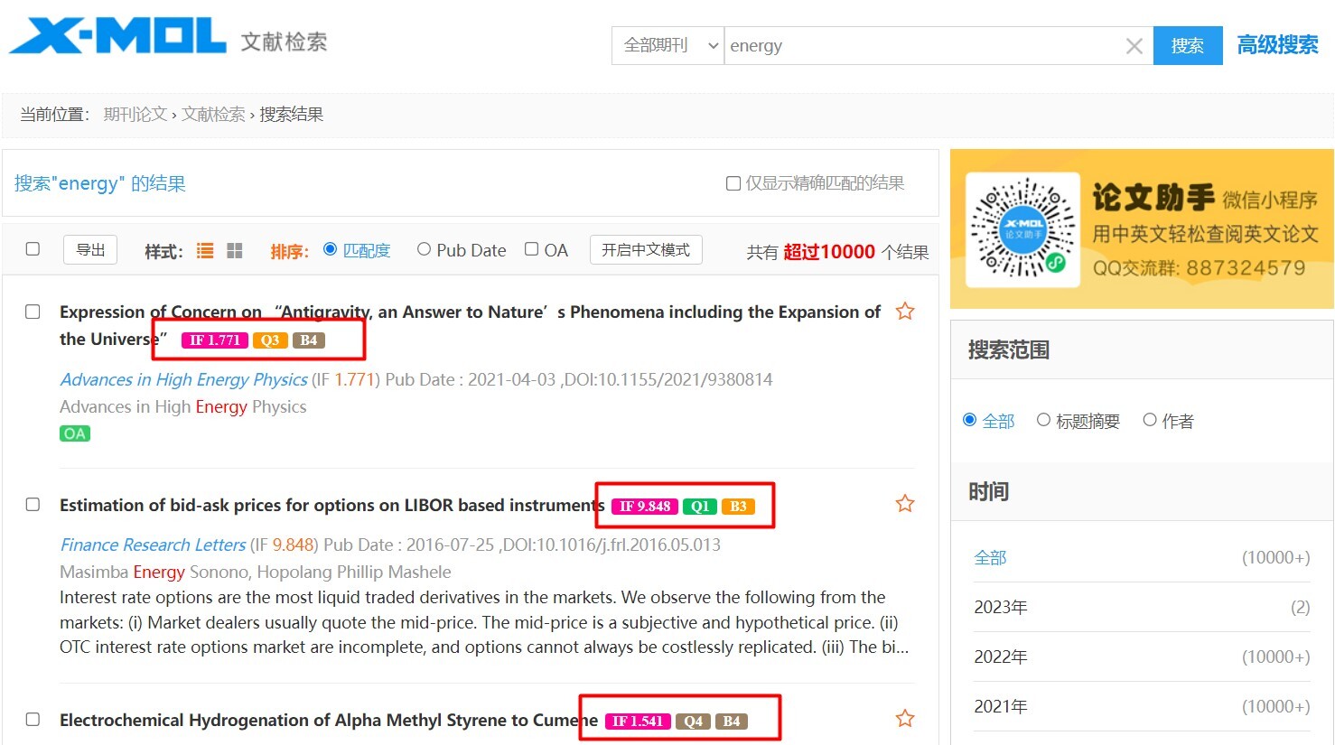The width and height of the screenshot is (1335, 745).
Task: Click the QR code in the banner
Action: pyautogui.click(x=1023, y=229)
